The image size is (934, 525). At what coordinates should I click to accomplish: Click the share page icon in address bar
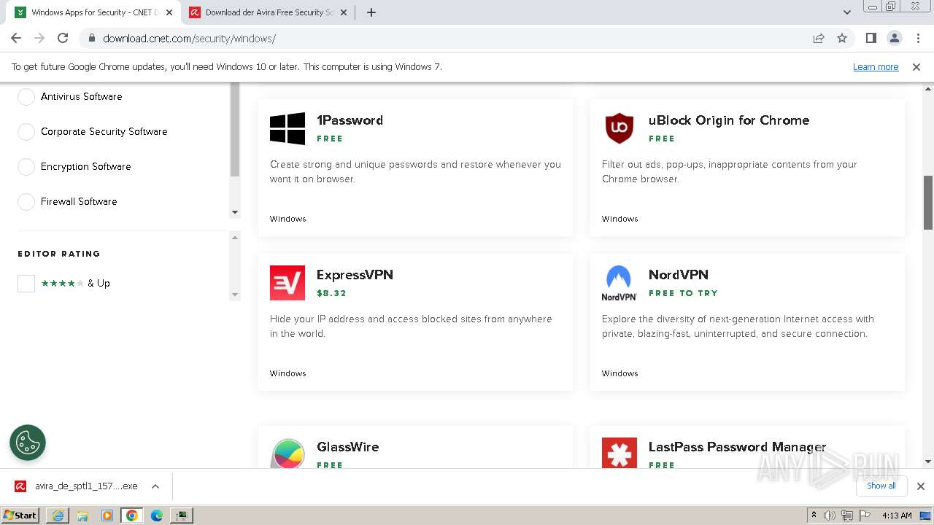click(x=819, y=39)
